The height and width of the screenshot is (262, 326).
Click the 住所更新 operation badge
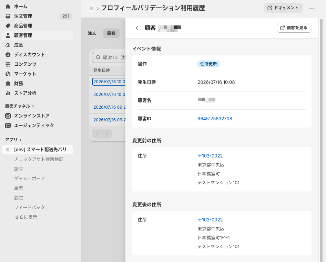tap(208, 64)
